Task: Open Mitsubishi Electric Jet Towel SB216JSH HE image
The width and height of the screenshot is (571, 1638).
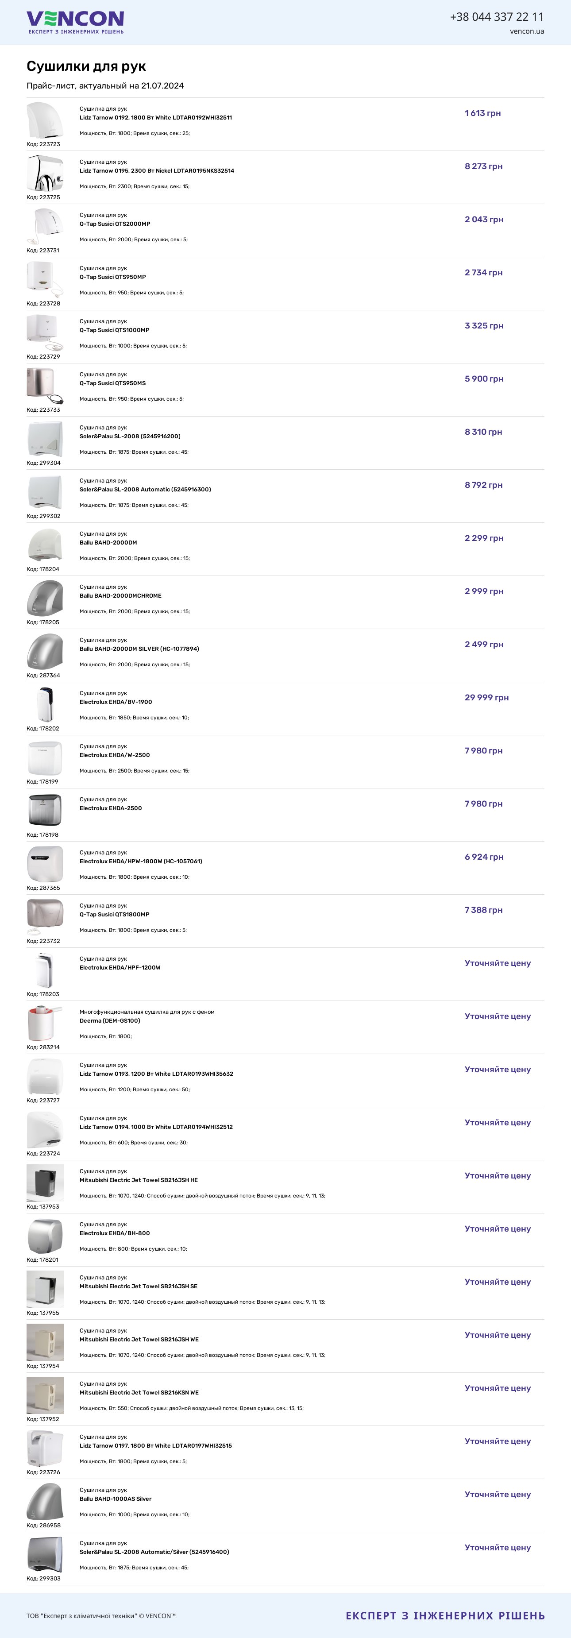Action: coord(45,1183)
